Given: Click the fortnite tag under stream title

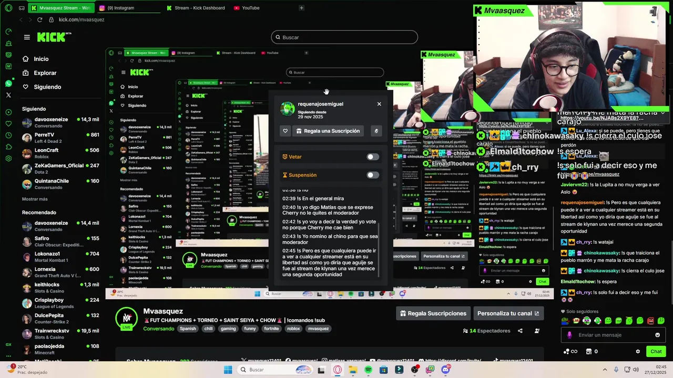Looking at the screenshot, I should click(x=272, y=329).
